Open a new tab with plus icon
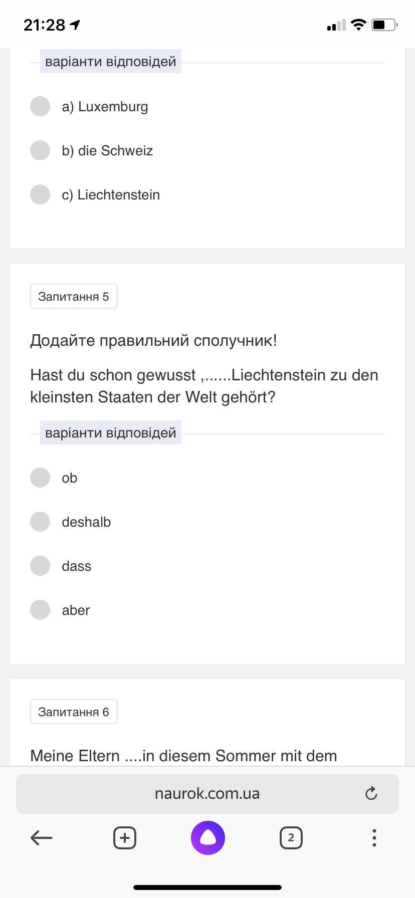The height and width of the screenshot is (898, 415). click(125, 837)
